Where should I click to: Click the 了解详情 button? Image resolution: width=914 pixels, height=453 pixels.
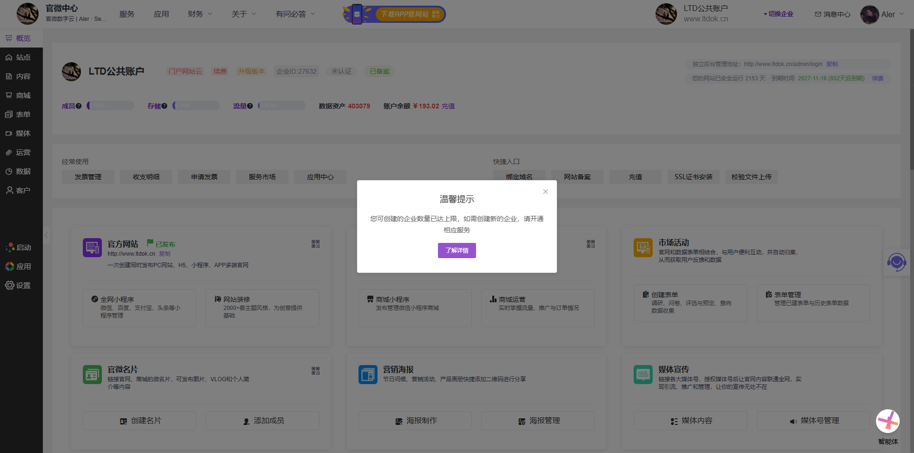click(457, 251)
